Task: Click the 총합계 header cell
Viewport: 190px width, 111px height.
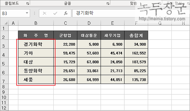Action: coord(136,35)
